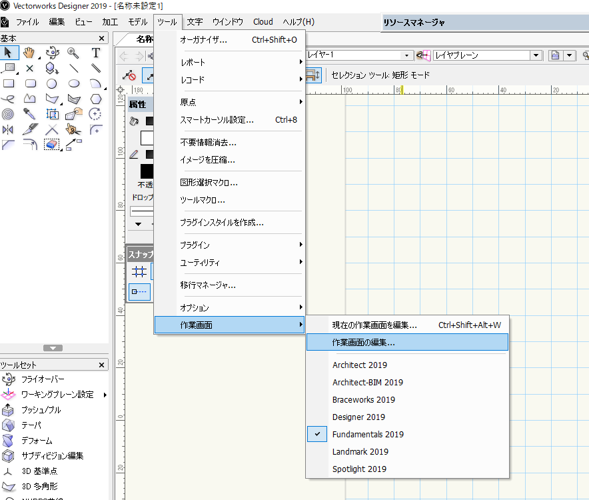Open the Cloud menu
The width and height of the screenshot is (589, 500).
pos(263,22)
